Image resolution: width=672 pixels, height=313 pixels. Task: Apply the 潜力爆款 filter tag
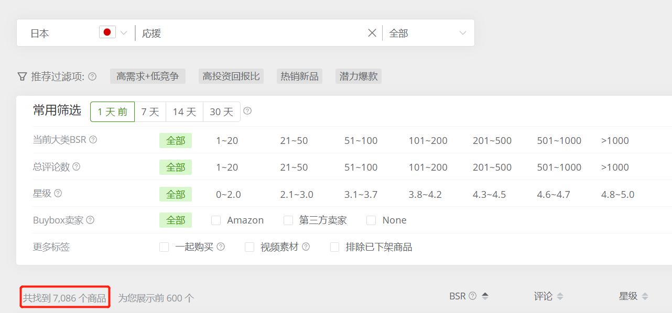pos(359,76)
